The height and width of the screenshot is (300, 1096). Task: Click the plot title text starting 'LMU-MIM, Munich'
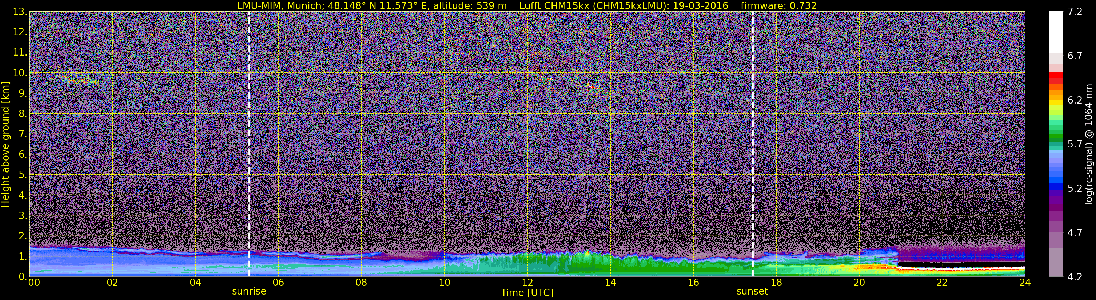pos(527,5)
